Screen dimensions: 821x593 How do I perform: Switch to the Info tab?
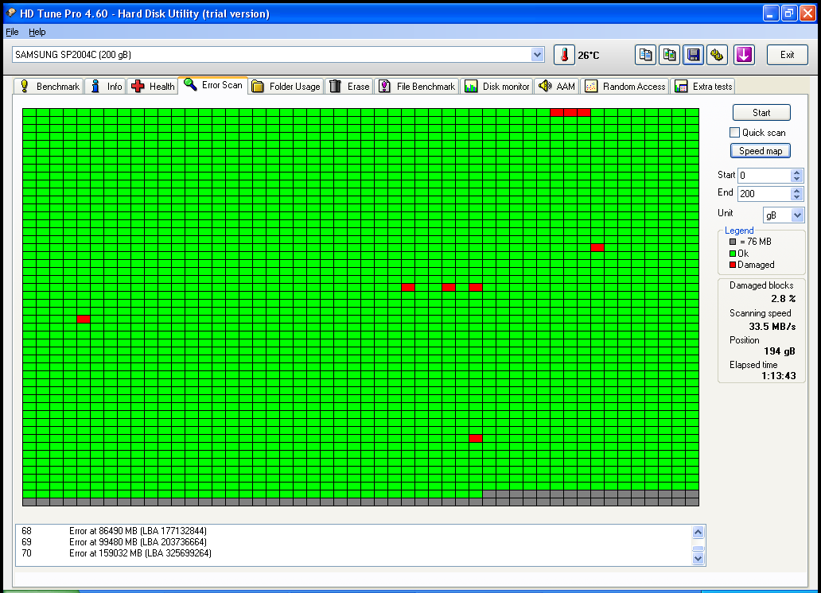pos(107,87)
